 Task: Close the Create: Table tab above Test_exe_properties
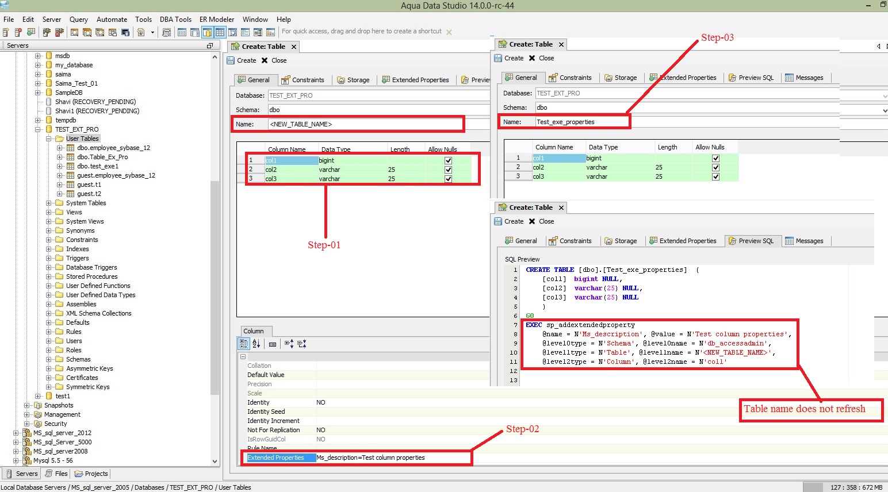coord(561,44)
